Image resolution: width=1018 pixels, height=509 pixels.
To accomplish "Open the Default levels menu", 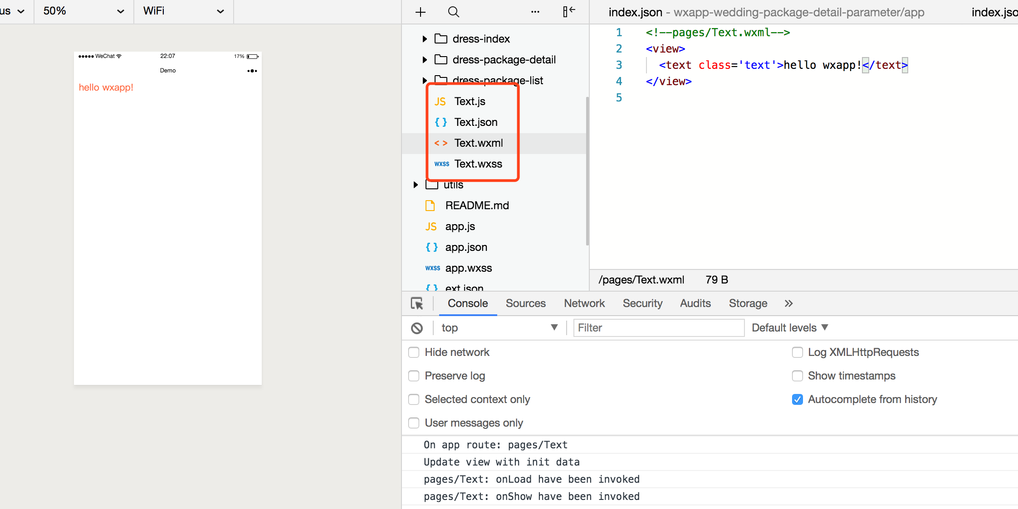I will (789, 328).
